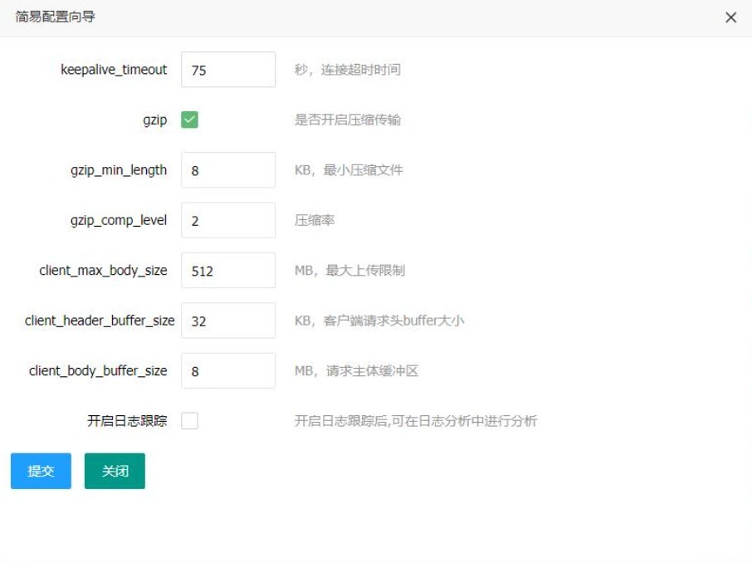Enable the 开启日志跟踪 checkbox
Screen dimensions: 752x563
189,421
